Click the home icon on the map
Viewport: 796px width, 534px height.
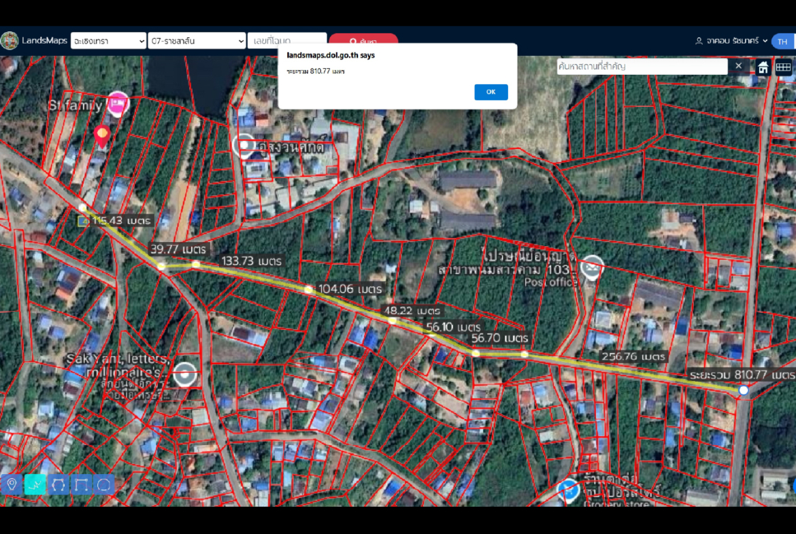[763, 67]
